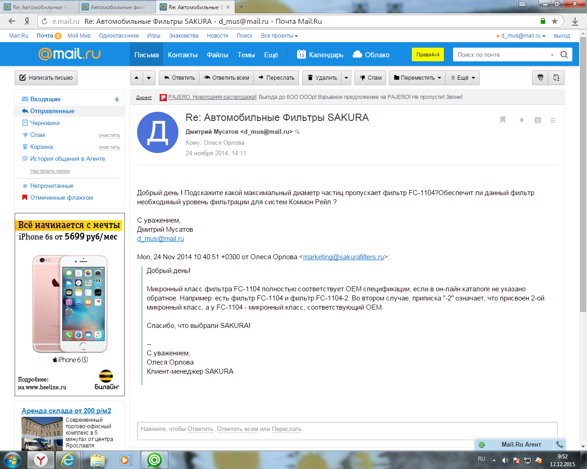This screenshot has width=587, height=469.
Task: Toggle the unread dot on the message
Action: (x=521, y=120)
